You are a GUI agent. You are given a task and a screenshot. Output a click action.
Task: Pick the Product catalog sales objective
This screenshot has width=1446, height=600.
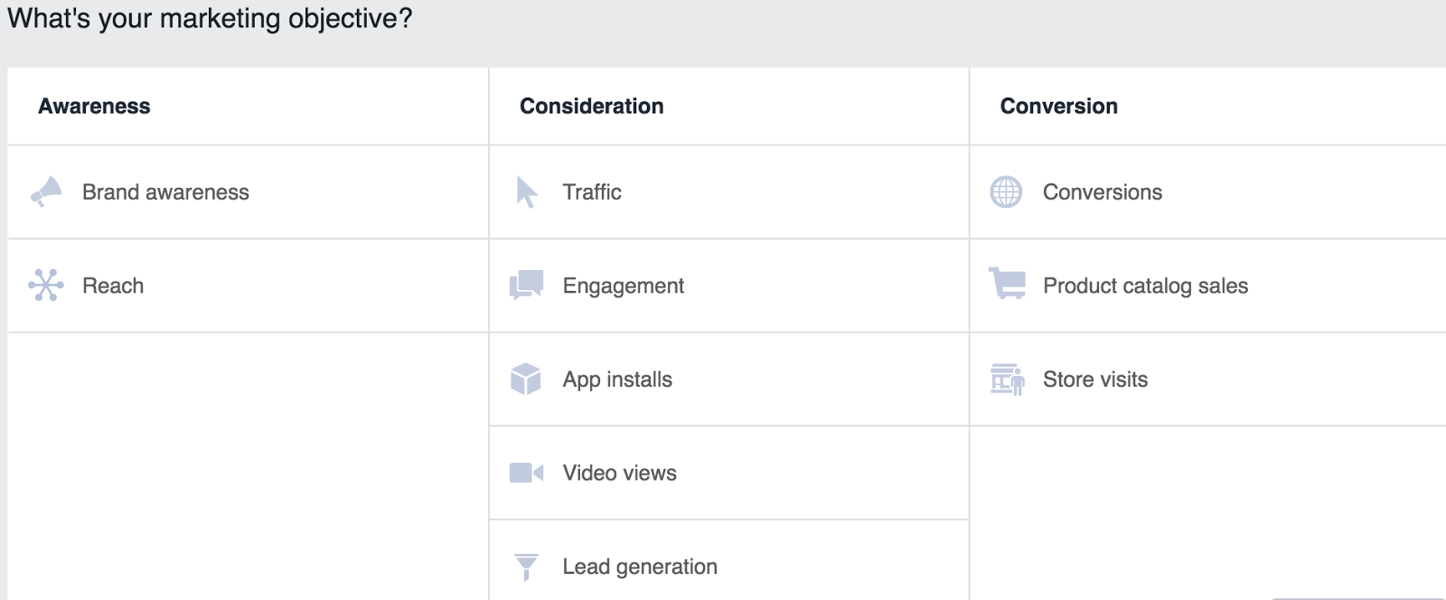(x=1208, y=286)
